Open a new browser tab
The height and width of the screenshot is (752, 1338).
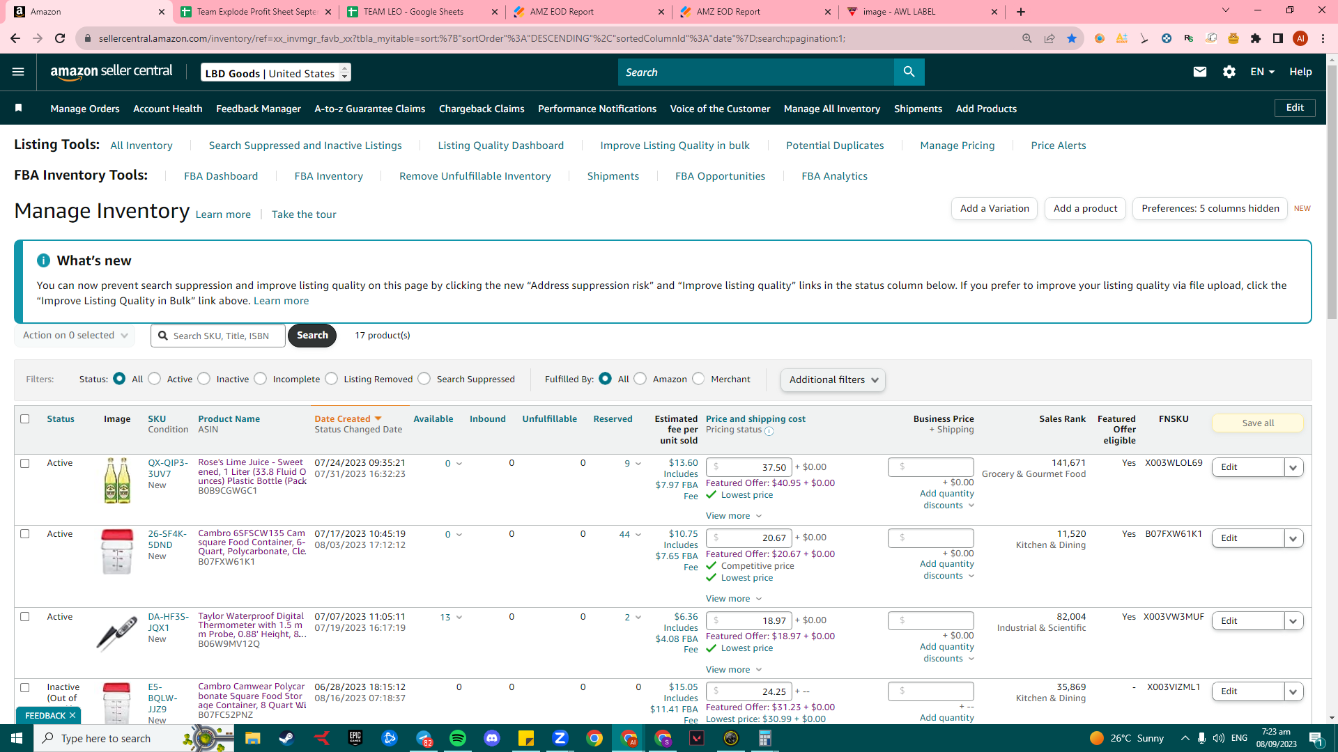[1021, 12]
